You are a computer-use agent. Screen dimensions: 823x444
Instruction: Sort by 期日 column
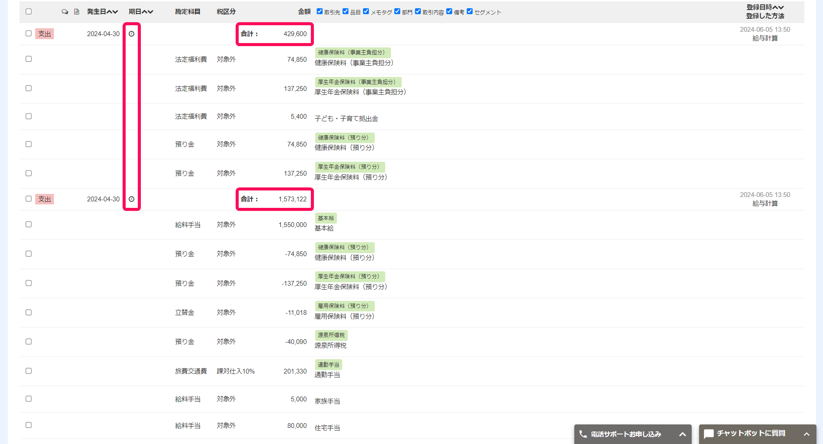coord(141,12)
